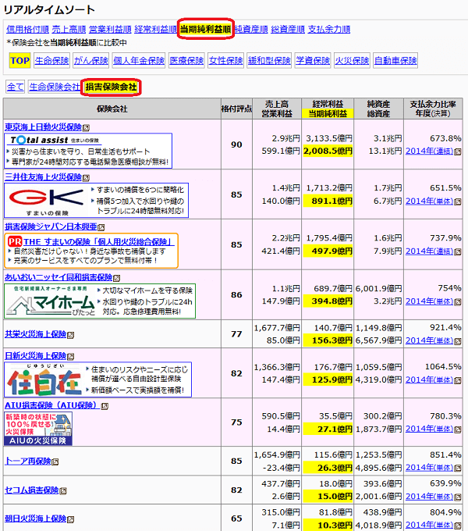The width and height of the screenshot is (468, 531).
Task: Click external icon after 2014年(単体) in トーア再保険 row
Action: coord(458,468)
